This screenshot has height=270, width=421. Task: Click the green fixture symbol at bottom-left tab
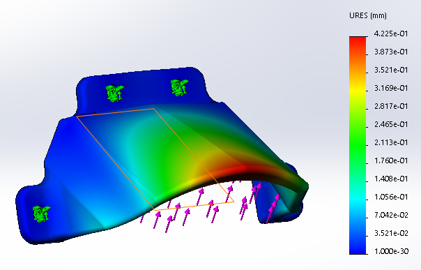pyautogui.click(x=41, y=214)
